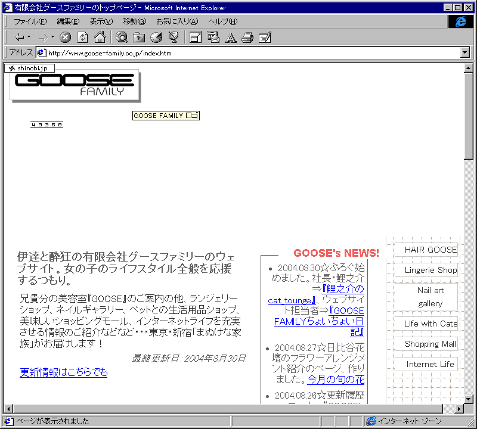Show browsing History from the toolbar
477x429 pixels.
[x=156, y=38]
